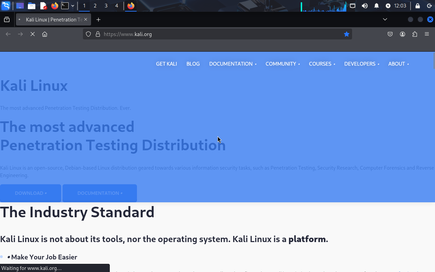Click 'Make Your Job Easier' list item
The image size is (435, 272).
point(44,257)
